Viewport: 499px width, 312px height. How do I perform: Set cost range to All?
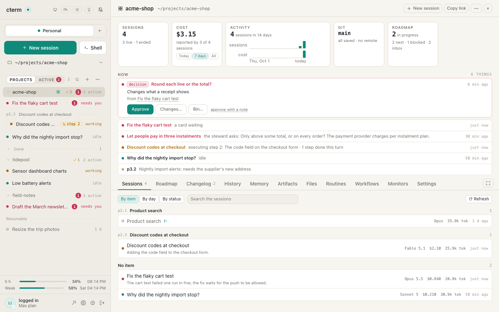214,56
